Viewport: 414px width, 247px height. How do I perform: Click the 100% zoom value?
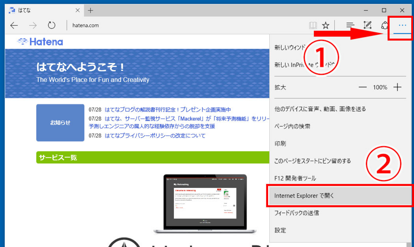coord(380,87)
